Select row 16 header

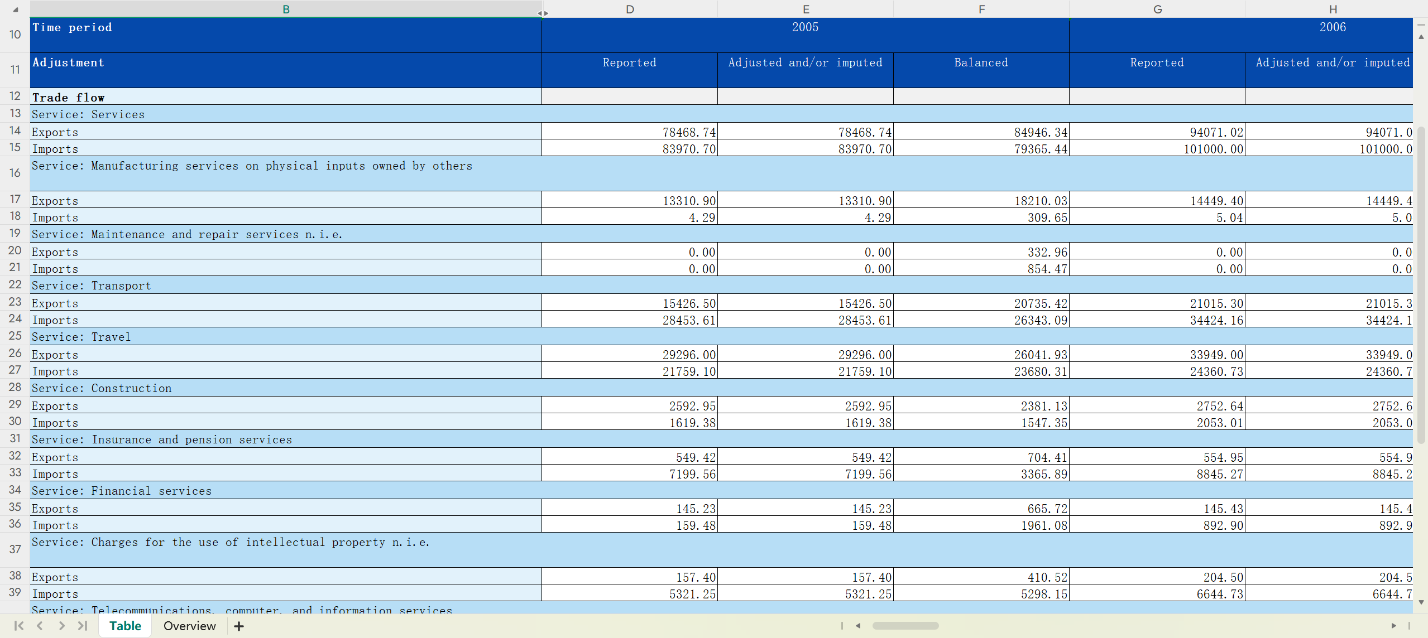[x=15, y=173]
